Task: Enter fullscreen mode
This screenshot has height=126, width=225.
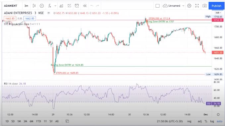Action: pos(197,6)
